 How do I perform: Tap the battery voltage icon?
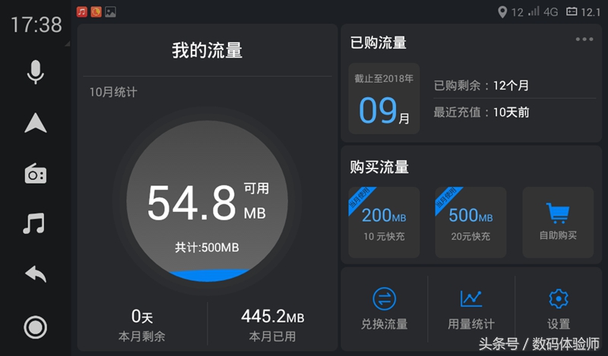pyautogui.click(x=572, y=11)
